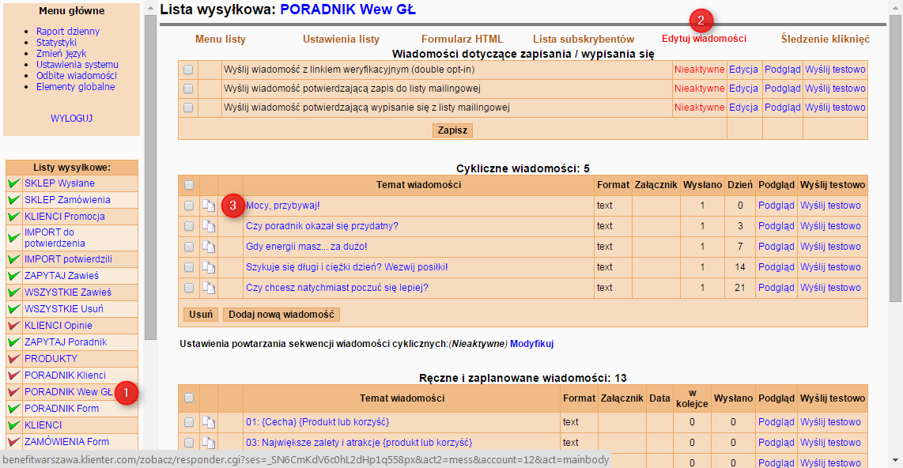Screen dimensions: 903x468
Task: Click the left sidebar vertical scrollbar thumb
Action: point(150,177)
